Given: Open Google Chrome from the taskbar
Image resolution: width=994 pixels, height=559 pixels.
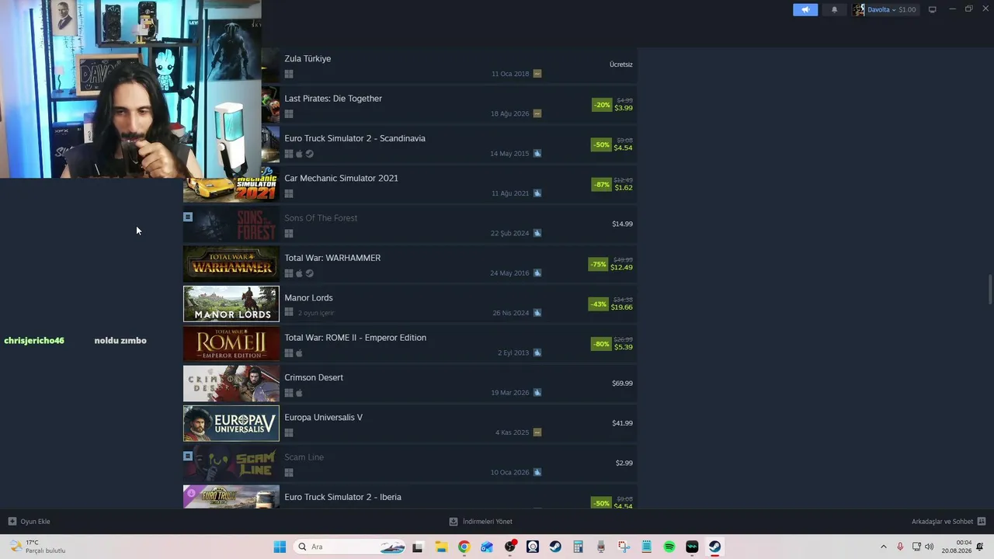Looking at the screenshot, I should [464, 547].
